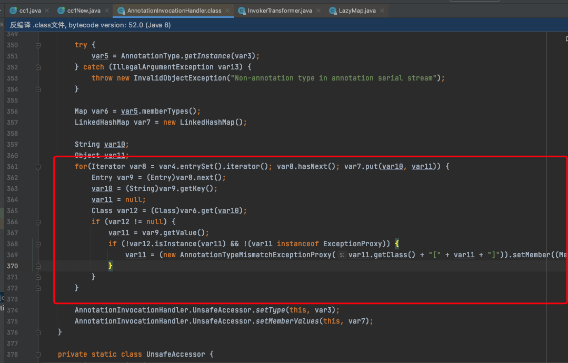Collapse the UnsafeAccessor class at line 378
The height and width of the screenshot is (363, 568).
[38, 355]
